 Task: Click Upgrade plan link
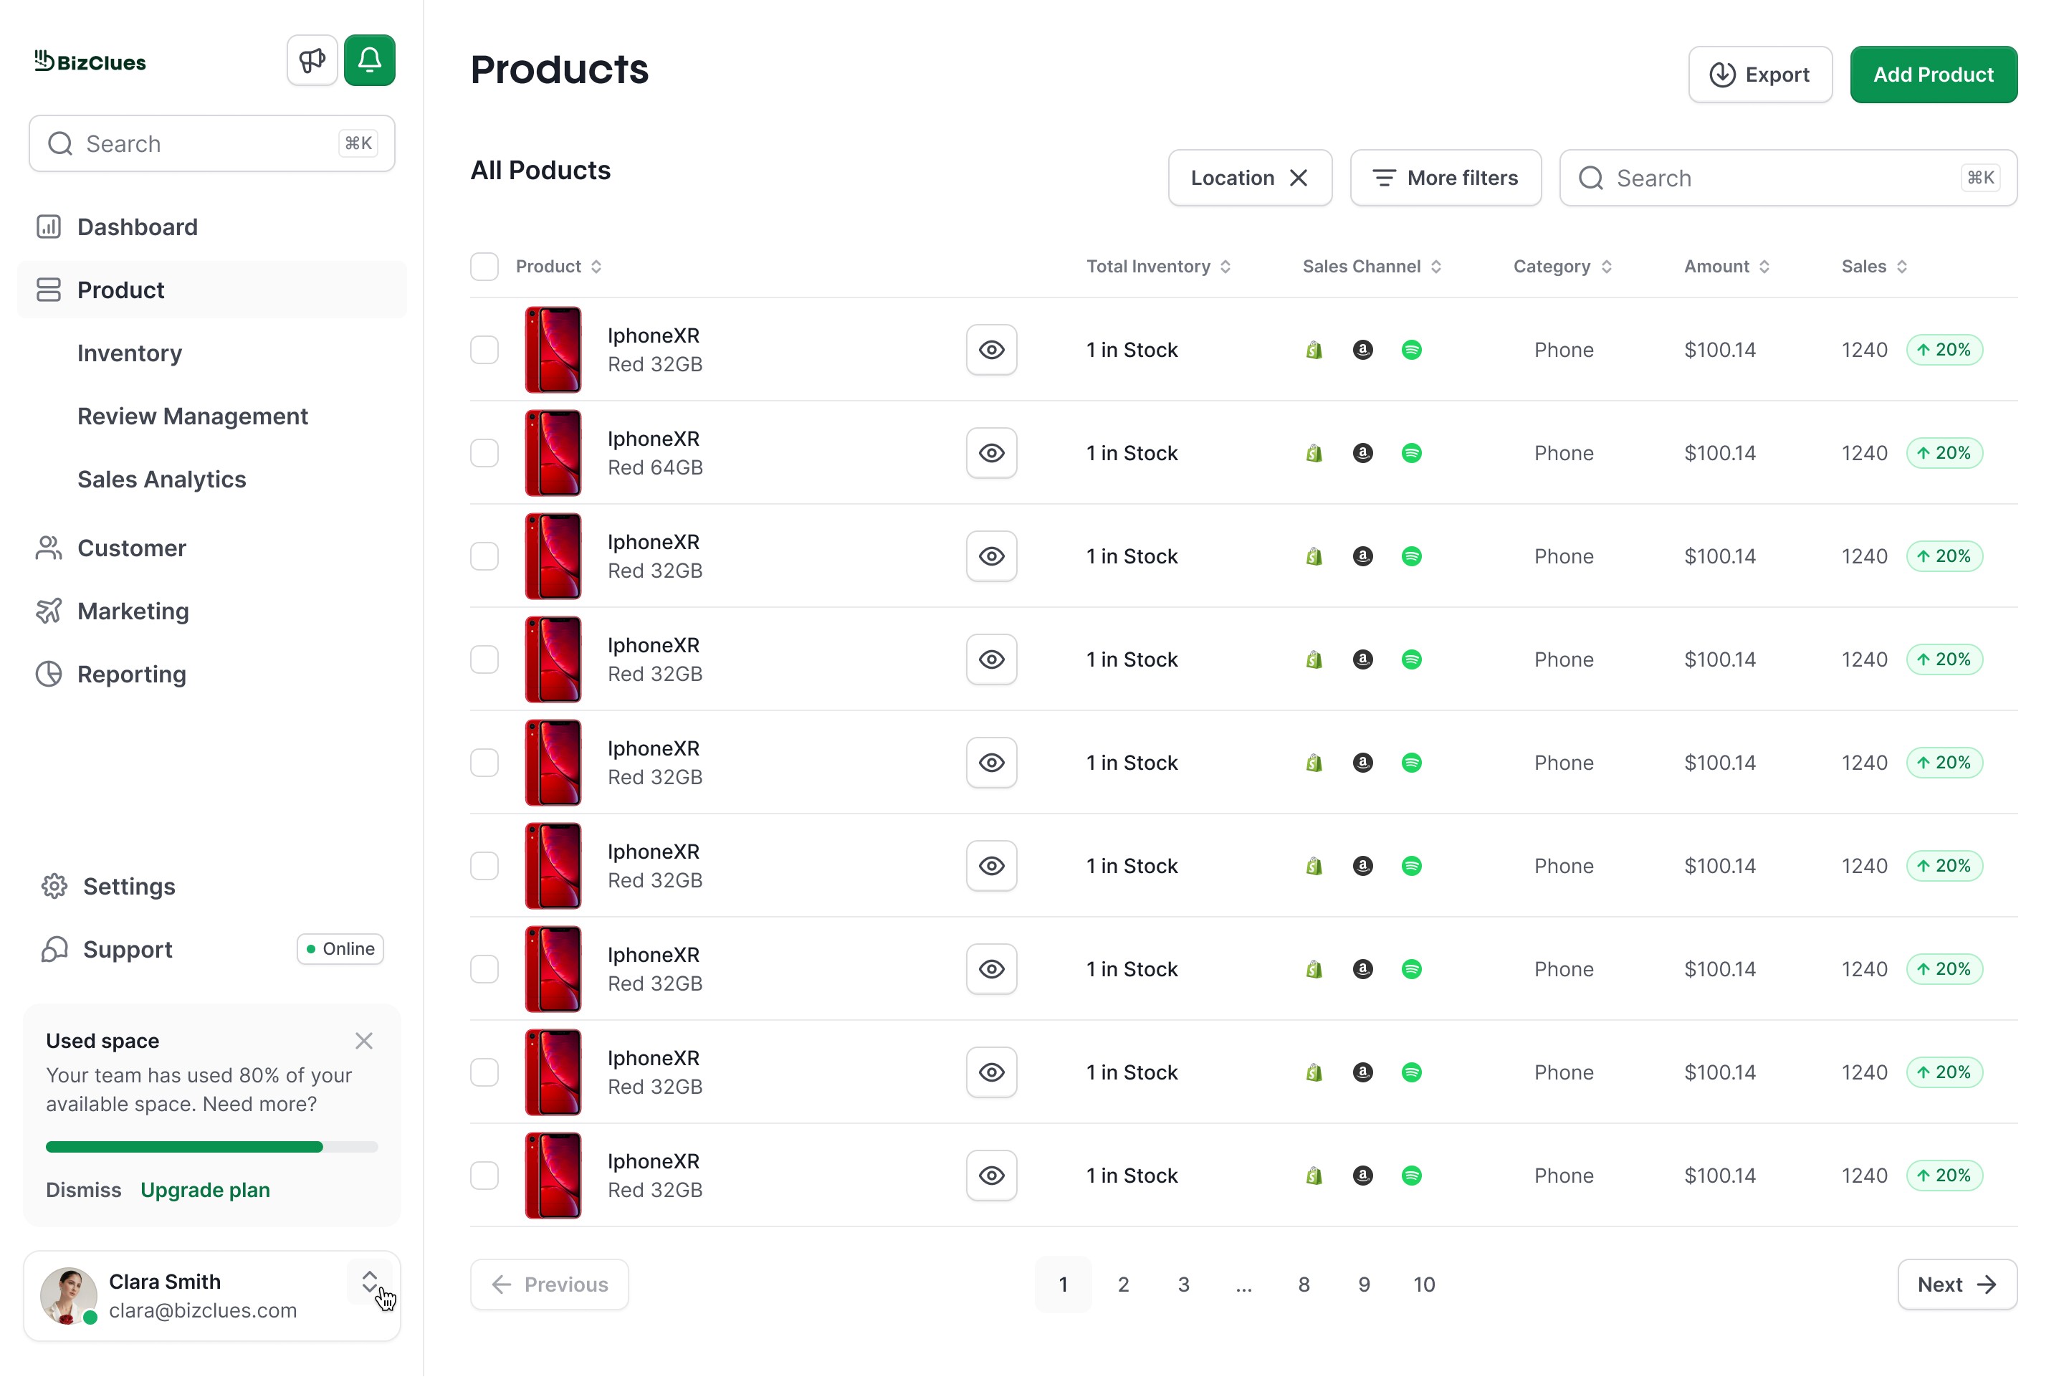tap(206, 1191)
